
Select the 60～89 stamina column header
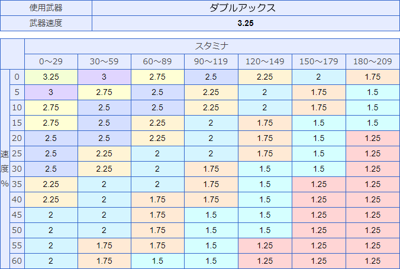coord(157,61)
